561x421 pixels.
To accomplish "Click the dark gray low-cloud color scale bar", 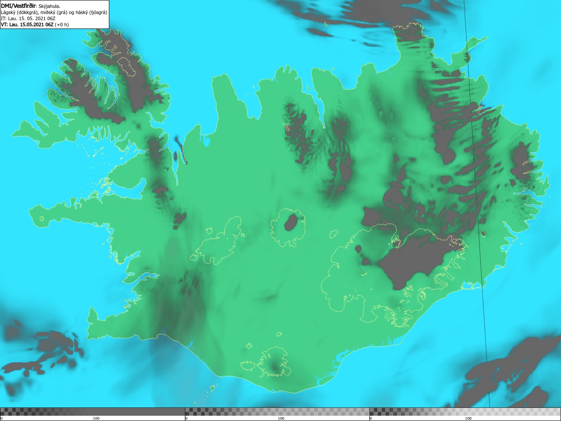I will [92, 412].
